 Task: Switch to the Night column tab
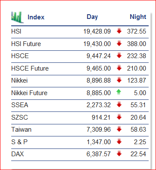coord(138,17)
